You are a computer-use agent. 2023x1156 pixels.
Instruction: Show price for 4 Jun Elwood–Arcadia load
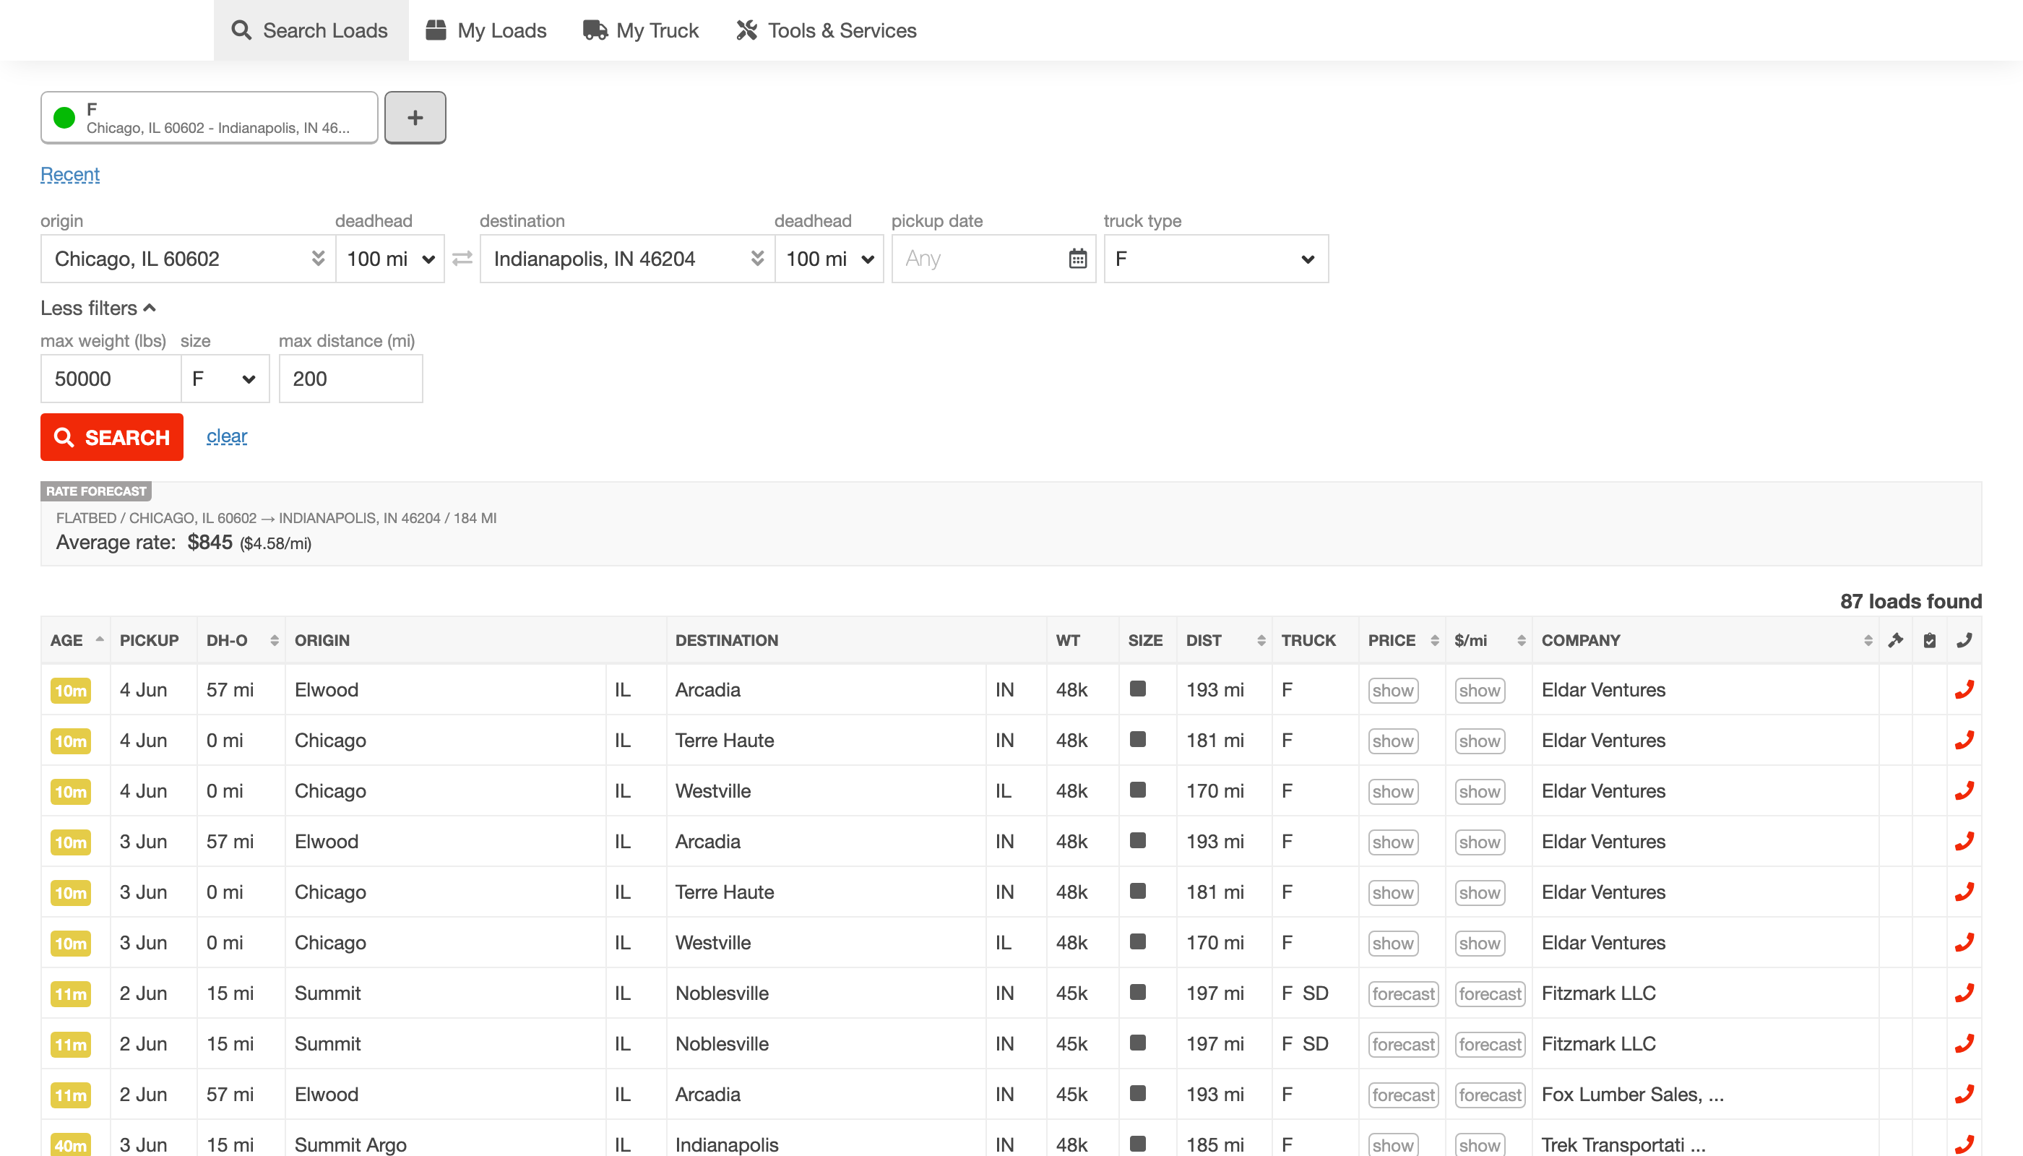[1392, 691]
